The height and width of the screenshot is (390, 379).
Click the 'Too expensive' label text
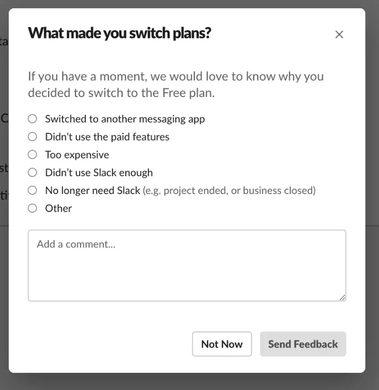[77, 155]
